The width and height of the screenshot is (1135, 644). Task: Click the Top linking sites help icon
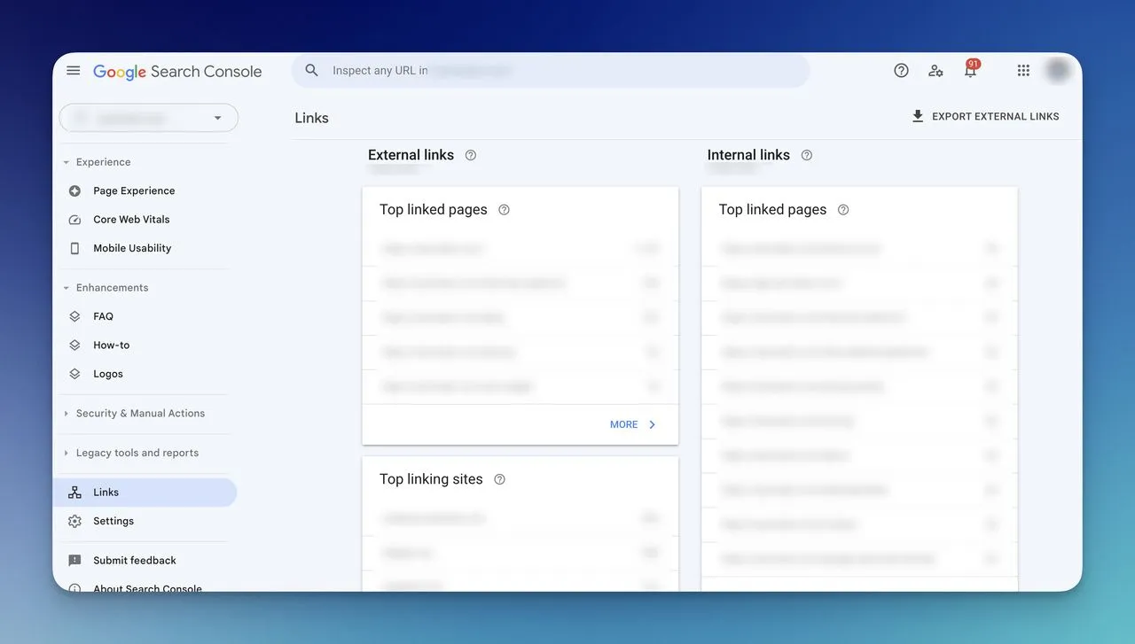point(499,479)
